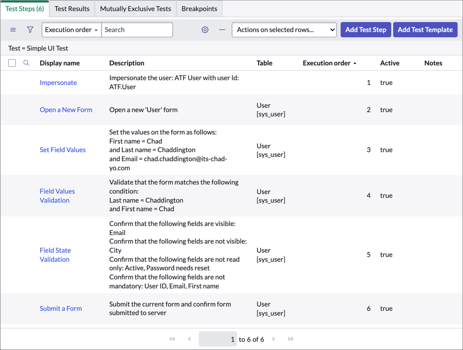Check the row for Impersonate step

click(12, 82)
